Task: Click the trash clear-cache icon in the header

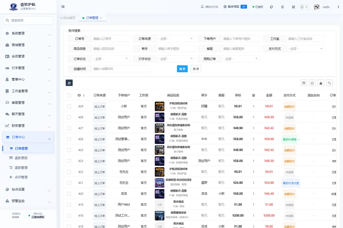Action: pos(283,7)
